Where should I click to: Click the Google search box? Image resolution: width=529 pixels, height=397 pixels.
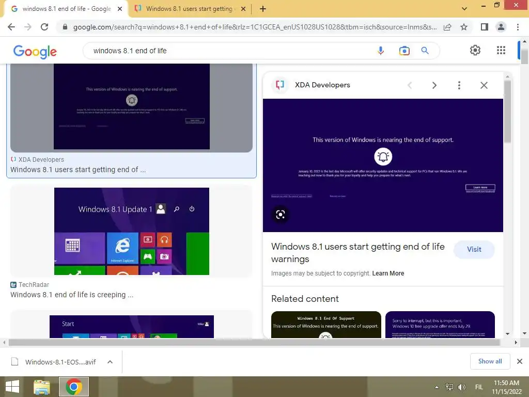pos(229,51)
